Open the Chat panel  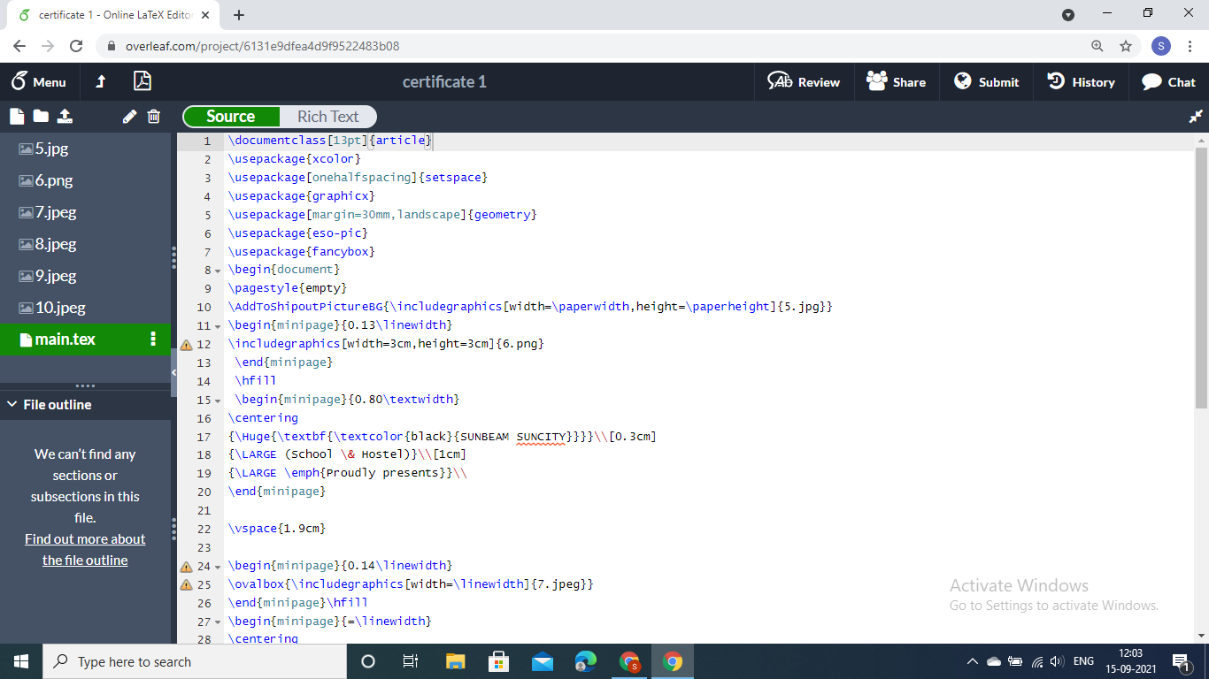1168,82
